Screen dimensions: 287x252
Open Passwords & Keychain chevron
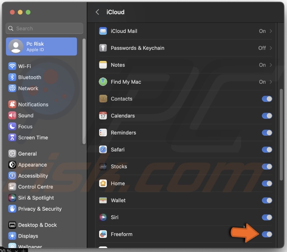pos(271,48)
